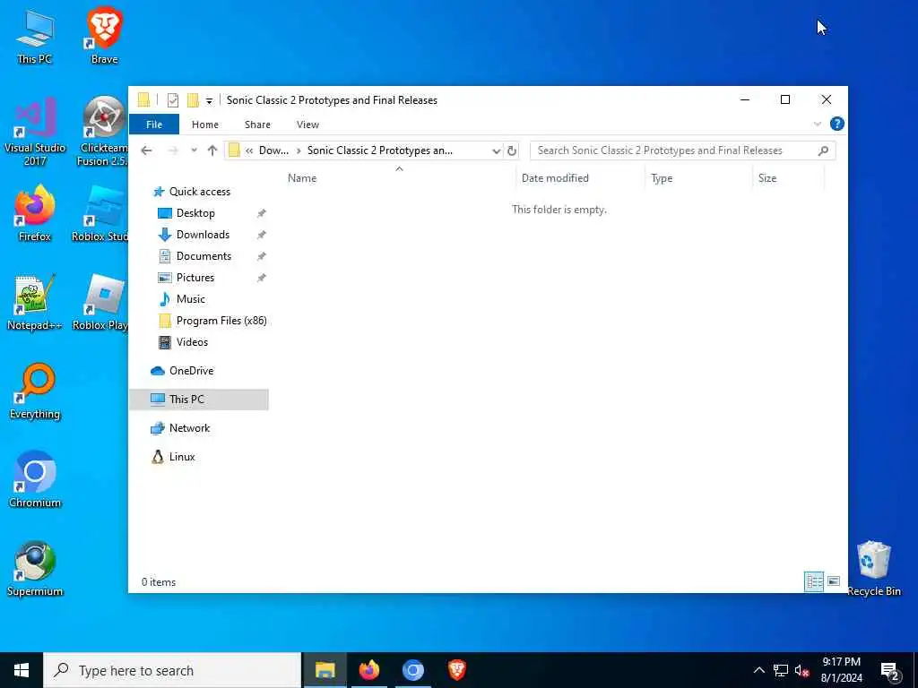Select the Firefox desktop shortcut

point(35,213)
